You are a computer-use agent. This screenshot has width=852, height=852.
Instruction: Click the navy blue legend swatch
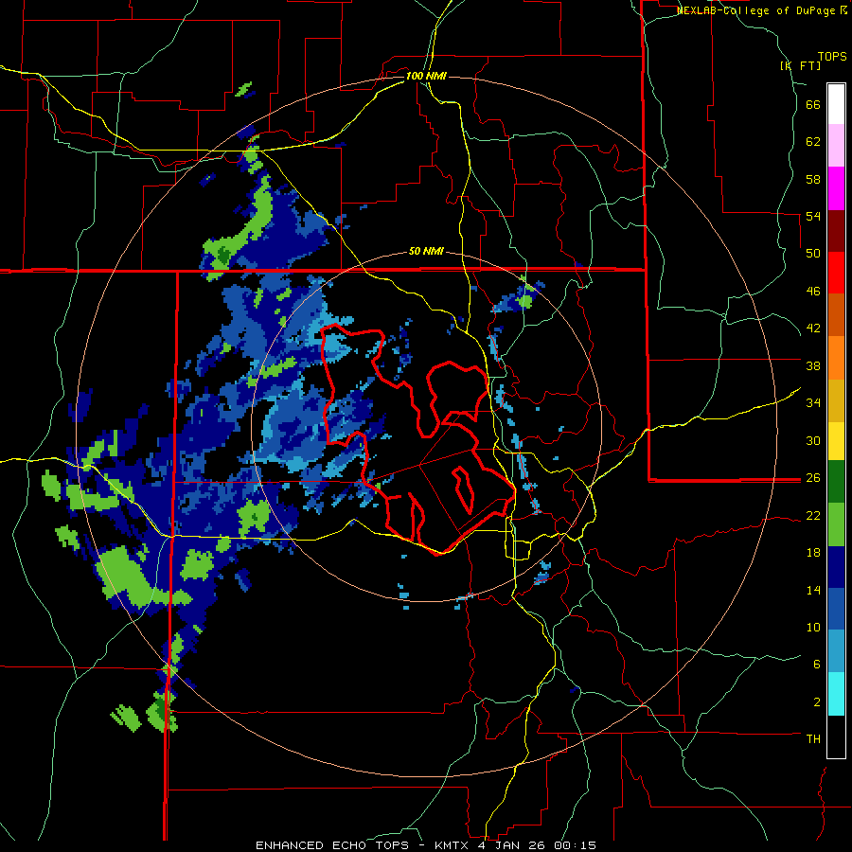pos(836,567)
